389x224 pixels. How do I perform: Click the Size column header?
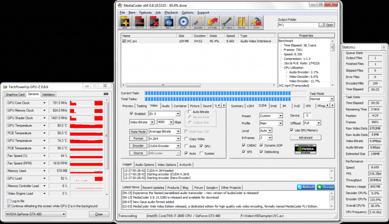pyautogui.click(x=184, y=36)
